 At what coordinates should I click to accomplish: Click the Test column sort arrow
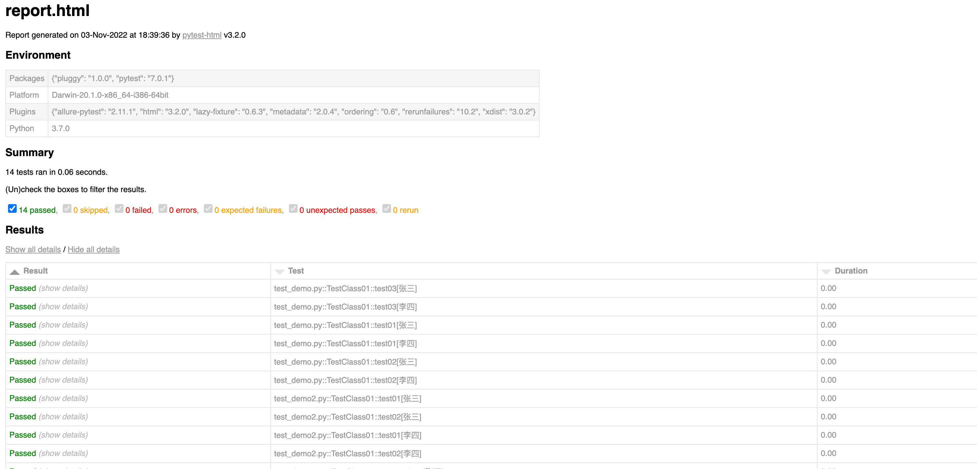(x=279, y=272)
